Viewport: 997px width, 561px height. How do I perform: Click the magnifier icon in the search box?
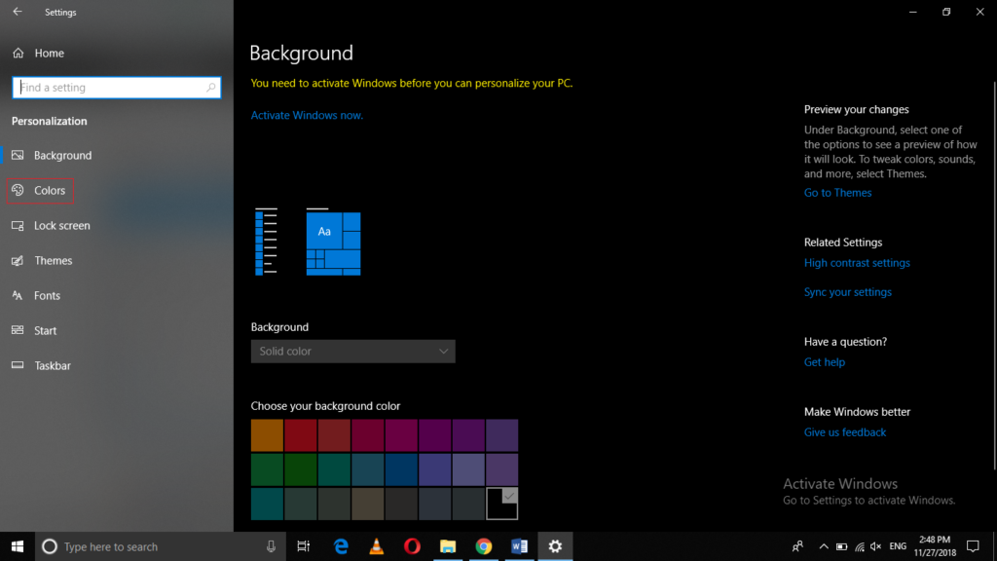210,88
